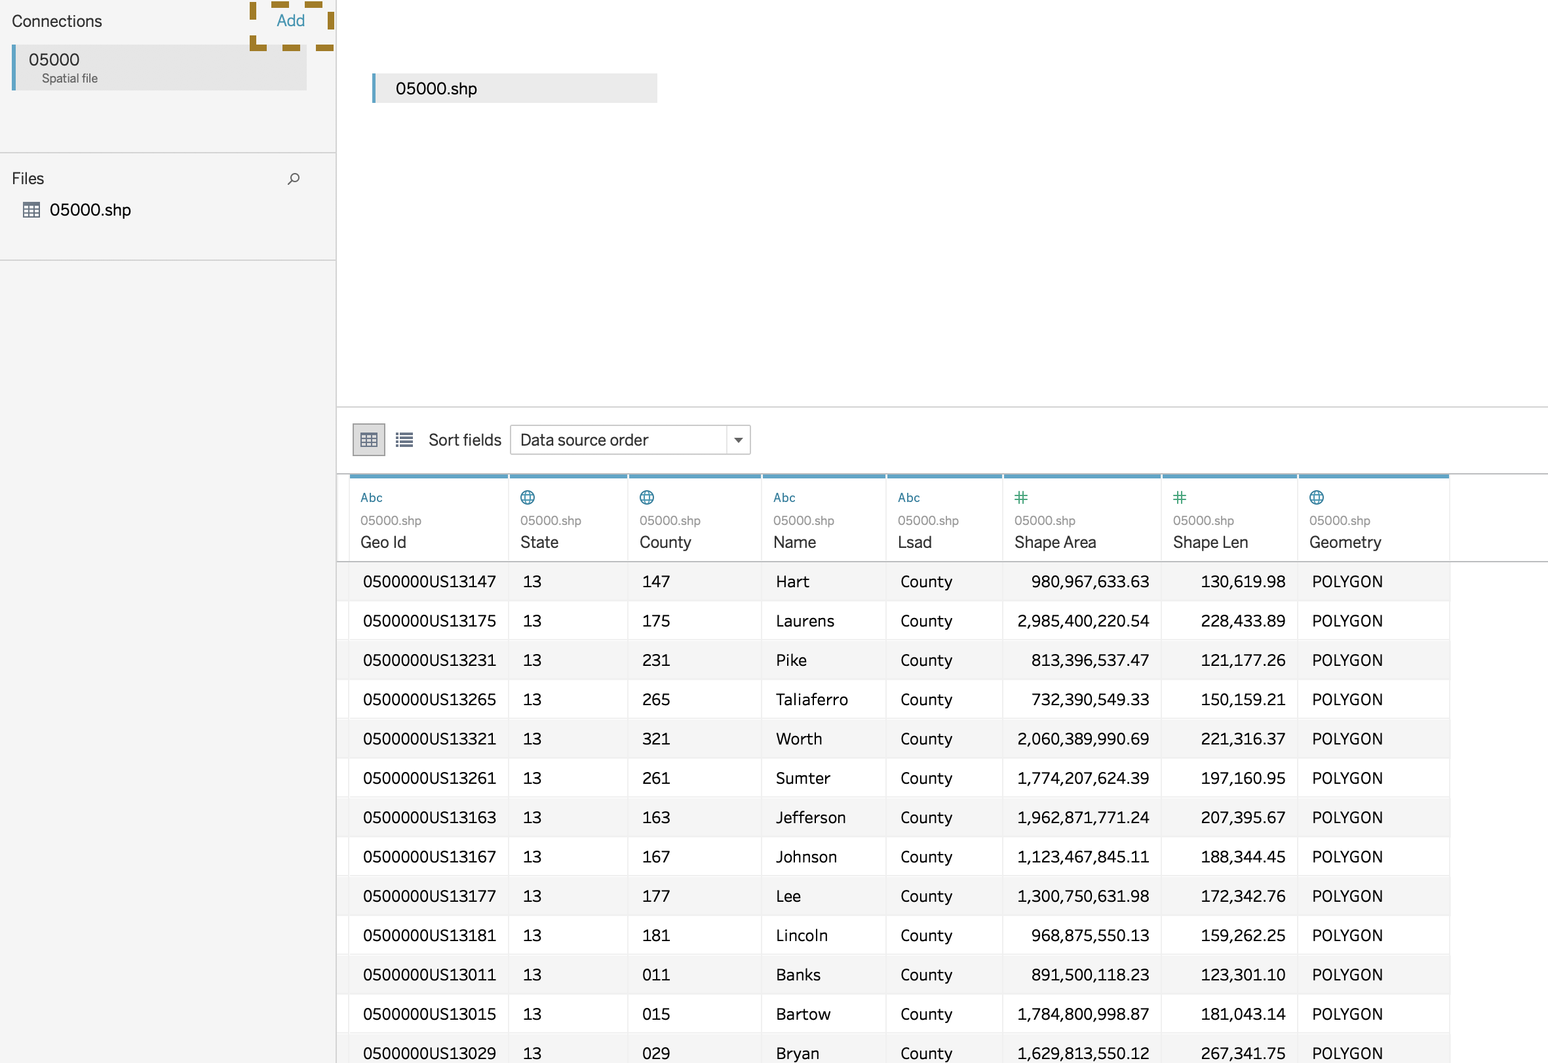
Task: Click the number icon on Shape Area column
Action: [x=1021, y=497]
